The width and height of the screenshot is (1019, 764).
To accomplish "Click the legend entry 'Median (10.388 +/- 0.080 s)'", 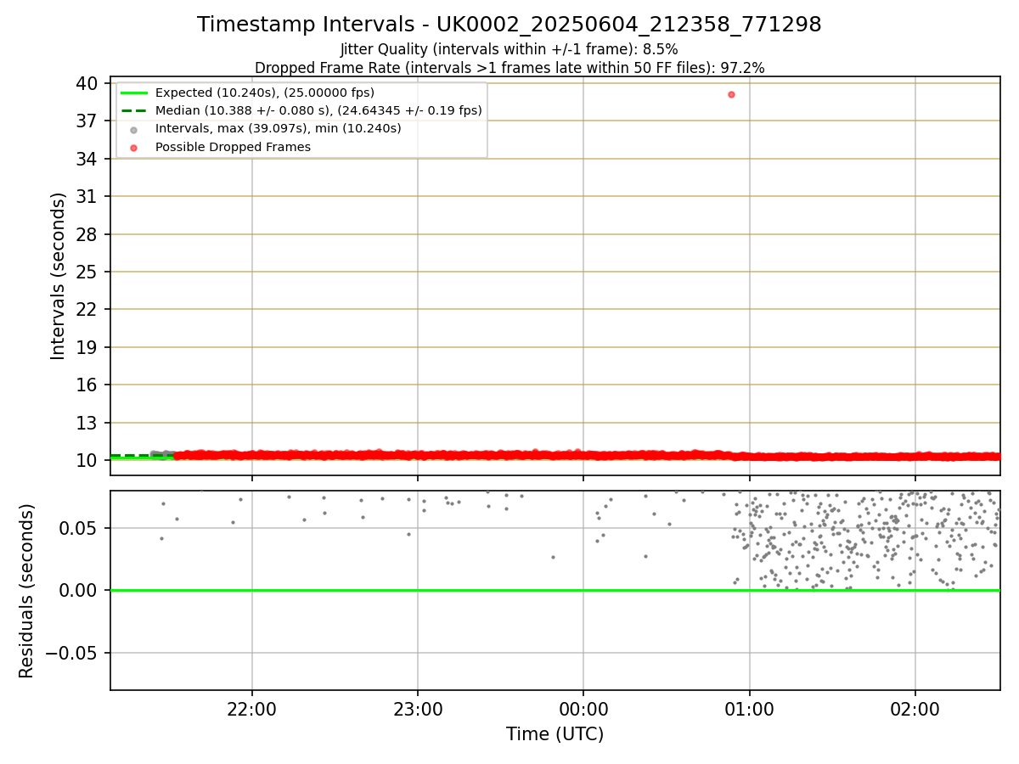I will pos(318,110).
